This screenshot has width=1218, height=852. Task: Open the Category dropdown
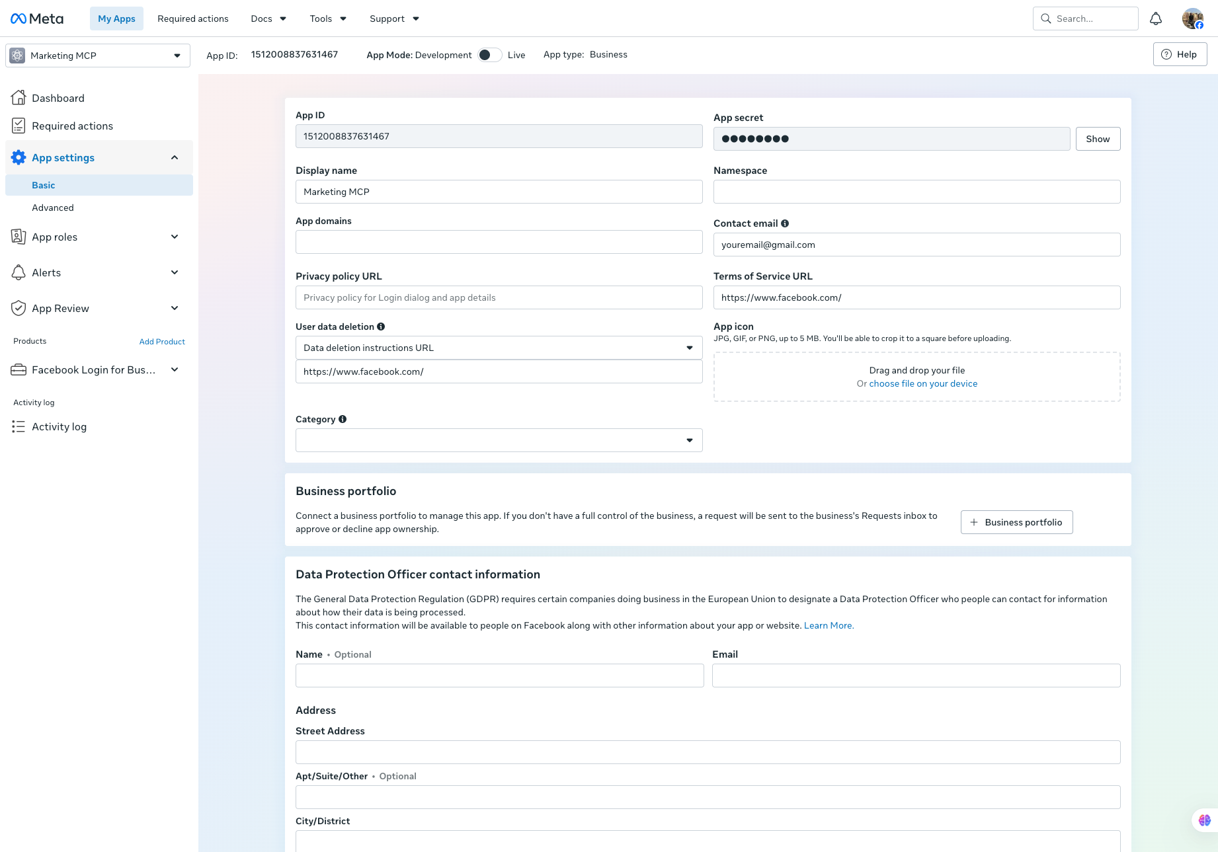tap(499, 440)
